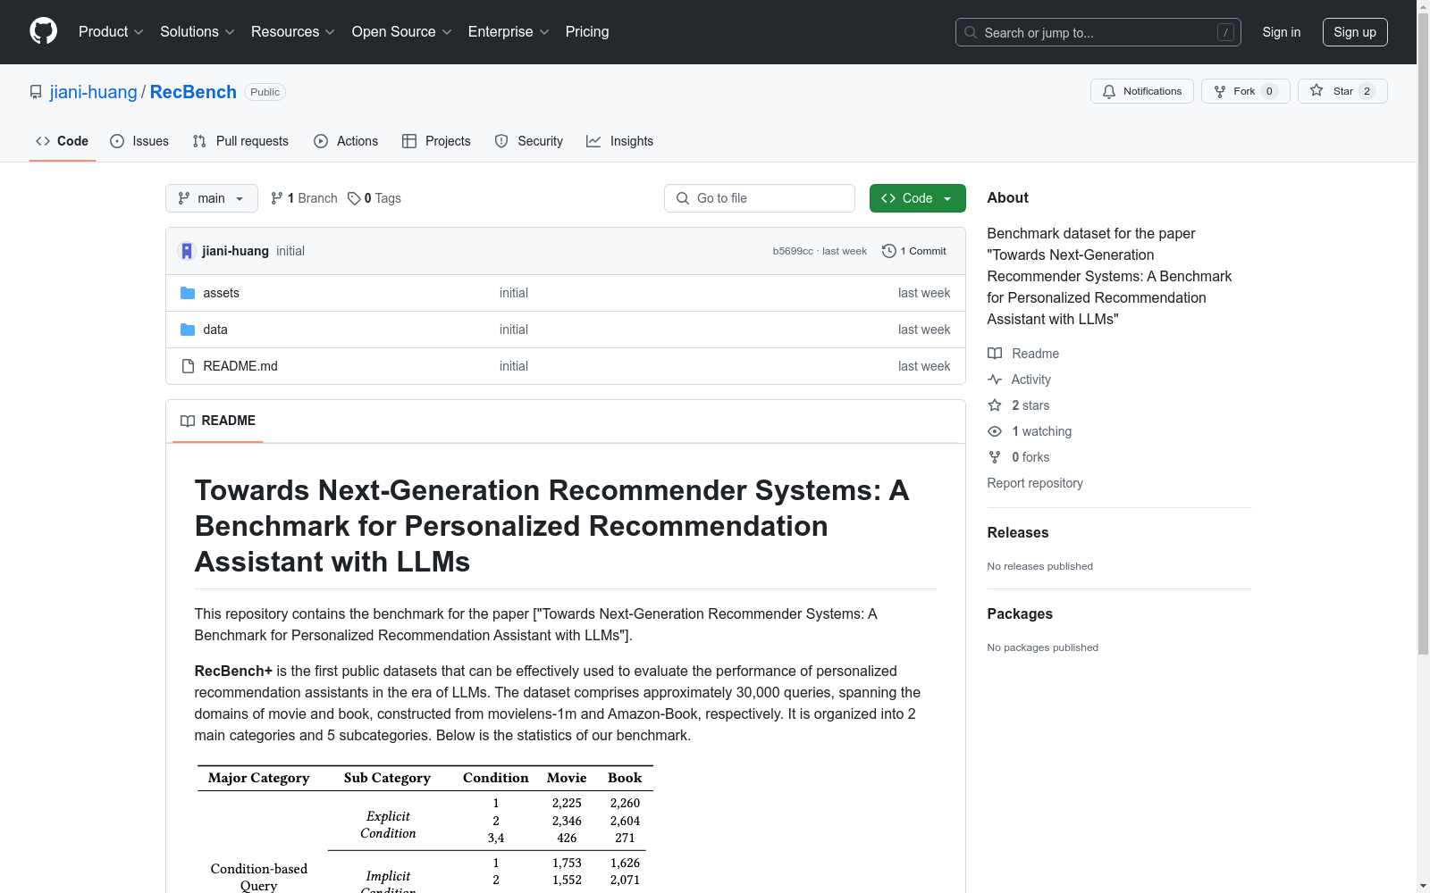Click the Notifications bell button
1430x893 pixels.
point(1141,91)
